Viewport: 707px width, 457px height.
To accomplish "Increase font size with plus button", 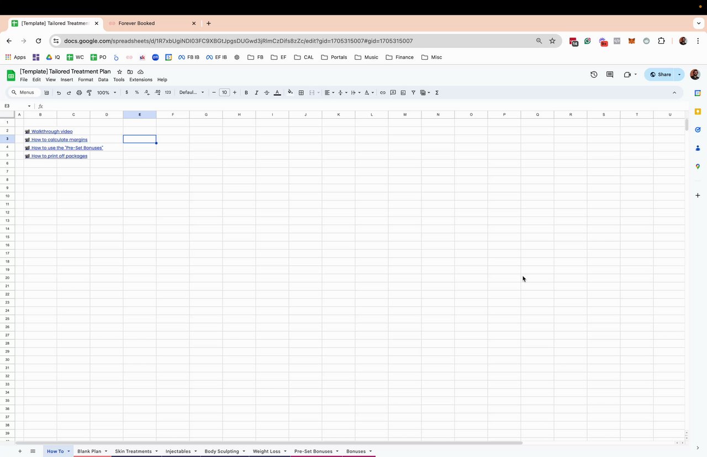I will coord(235,93).
